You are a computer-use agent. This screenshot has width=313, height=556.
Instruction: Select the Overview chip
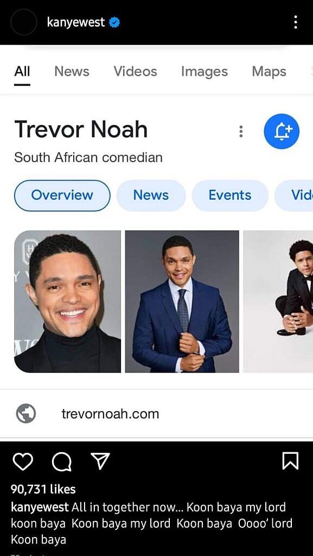point(62,195)
